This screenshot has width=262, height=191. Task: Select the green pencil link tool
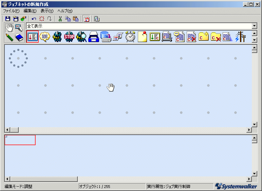tap(10, 37)
